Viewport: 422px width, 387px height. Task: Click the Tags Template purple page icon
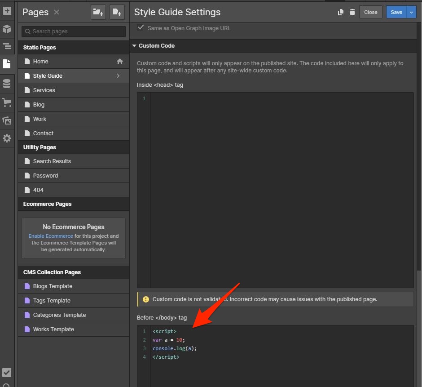[x=27, y=301]
